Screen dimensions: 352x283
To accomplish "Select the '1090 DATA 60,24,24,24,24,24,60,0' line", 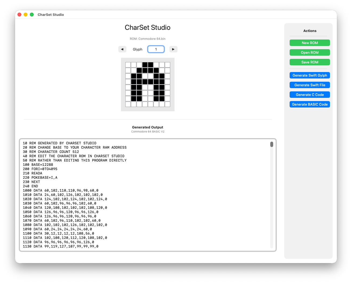I will pos(57,229).
